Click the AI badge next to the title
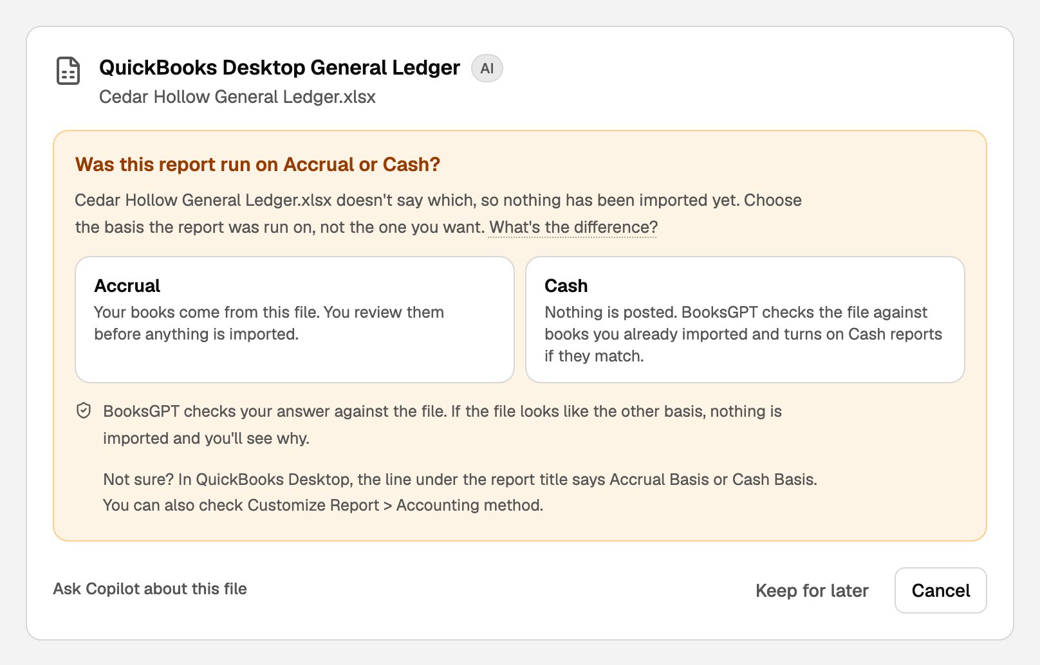Viewport: 1040px width, 665px height. (x=487, y=68)
